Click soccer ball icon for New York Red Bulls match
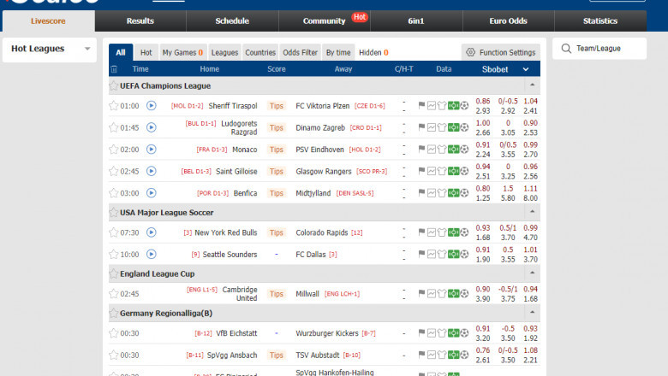The height and width of the screenshot is (376, 668). coord(464,232)
